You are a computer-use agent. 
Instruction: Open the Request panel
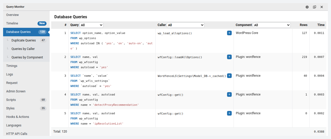click(26, 83)
